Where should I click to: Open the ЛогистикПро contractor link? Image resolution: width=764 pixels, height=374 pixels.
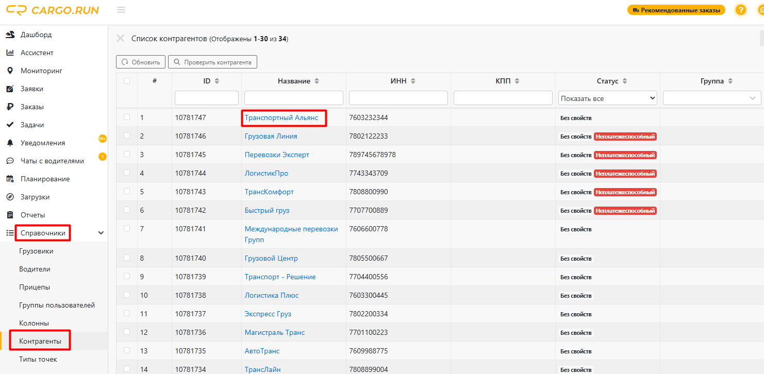[266, 174]
